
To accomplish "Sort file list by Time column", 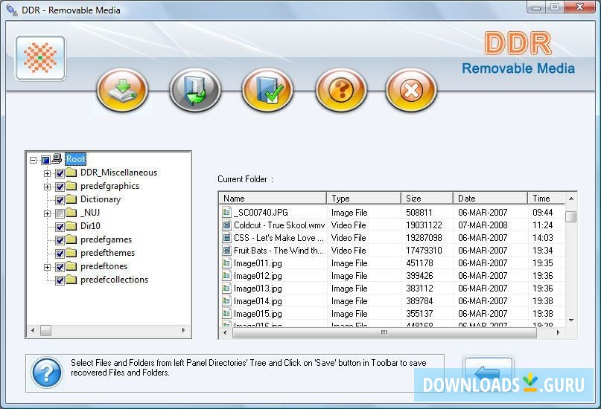I will pos(546,199).
